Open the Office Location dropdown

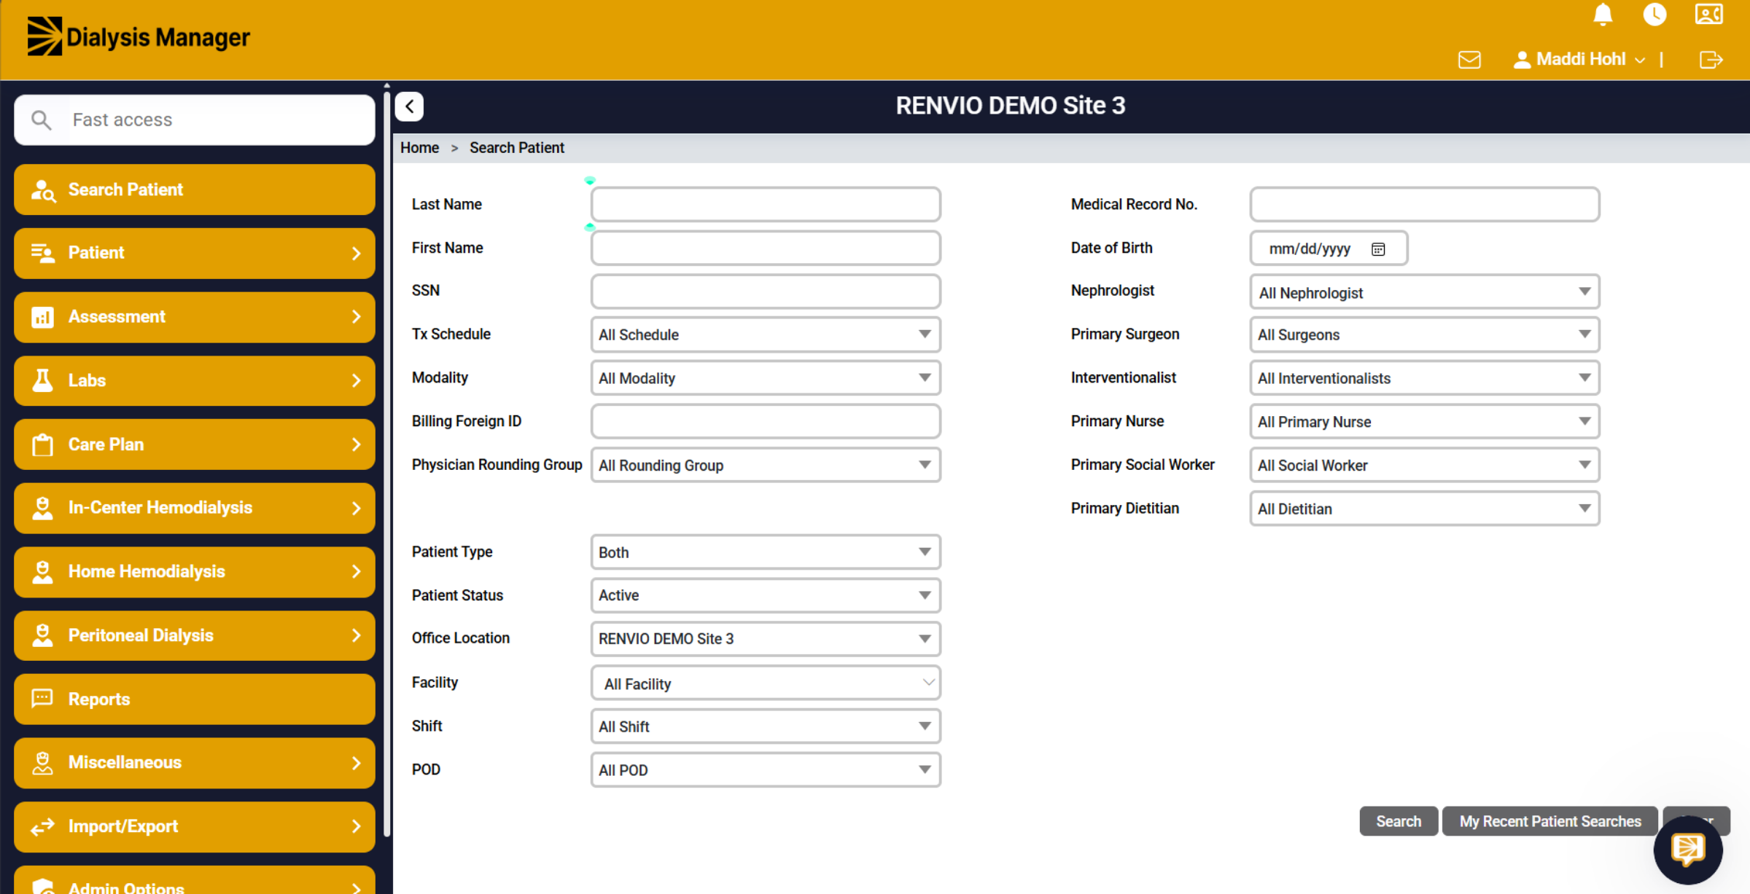point(766,638)
